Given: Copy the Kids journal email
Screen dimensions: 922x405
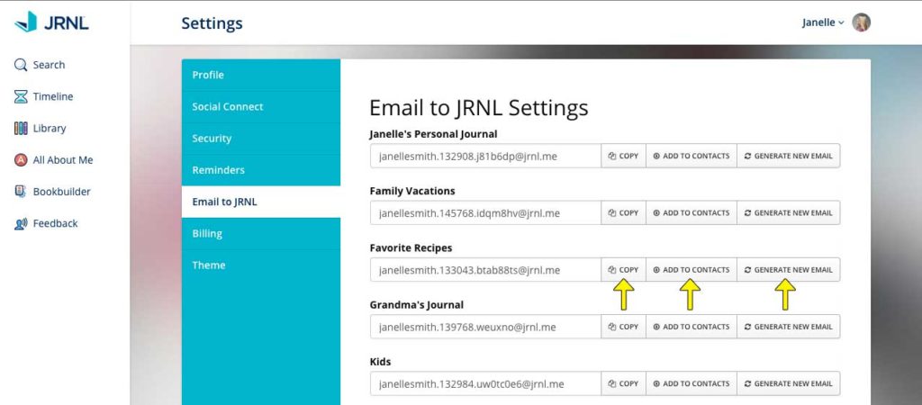Looking at the screenshot, I should pos(623,383).
